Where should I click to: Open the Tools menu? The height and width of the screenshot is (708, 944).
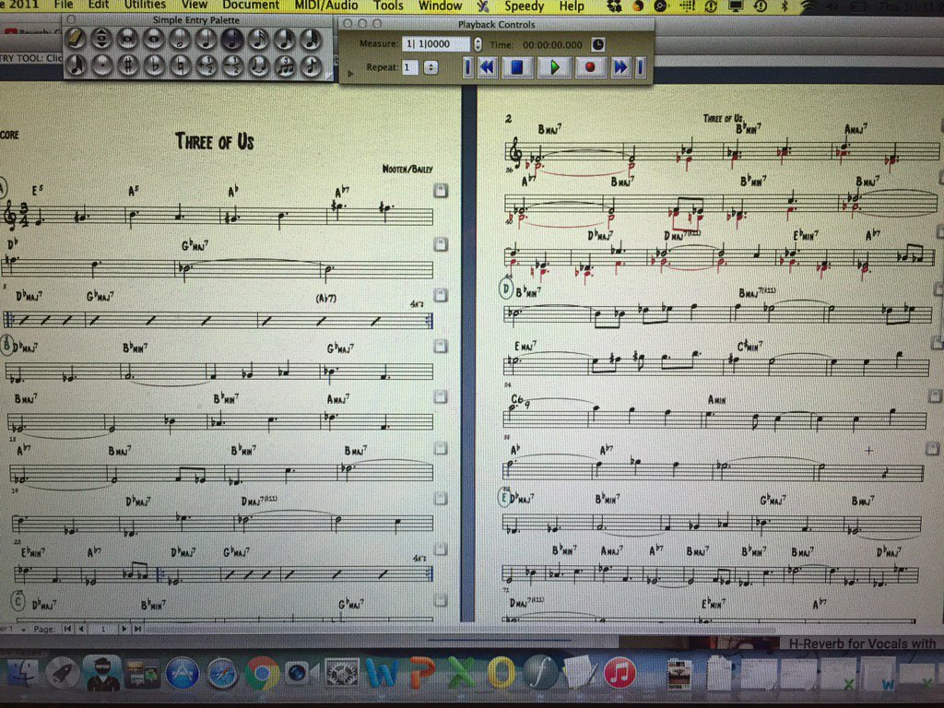click(388, 6)
